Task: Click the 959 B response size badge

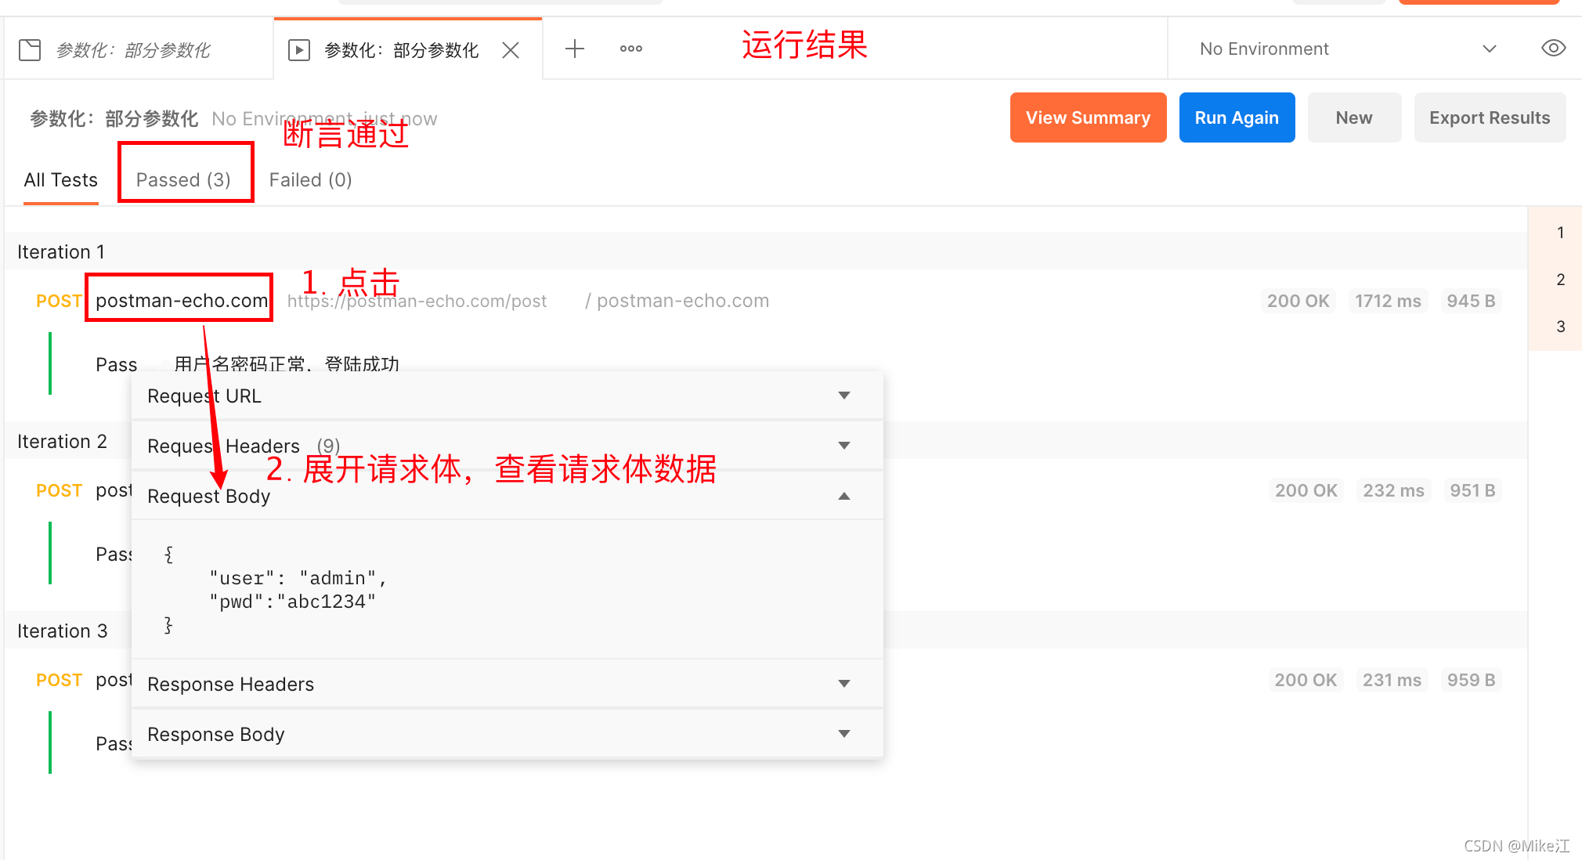Action: click(x=1471, y=680)
